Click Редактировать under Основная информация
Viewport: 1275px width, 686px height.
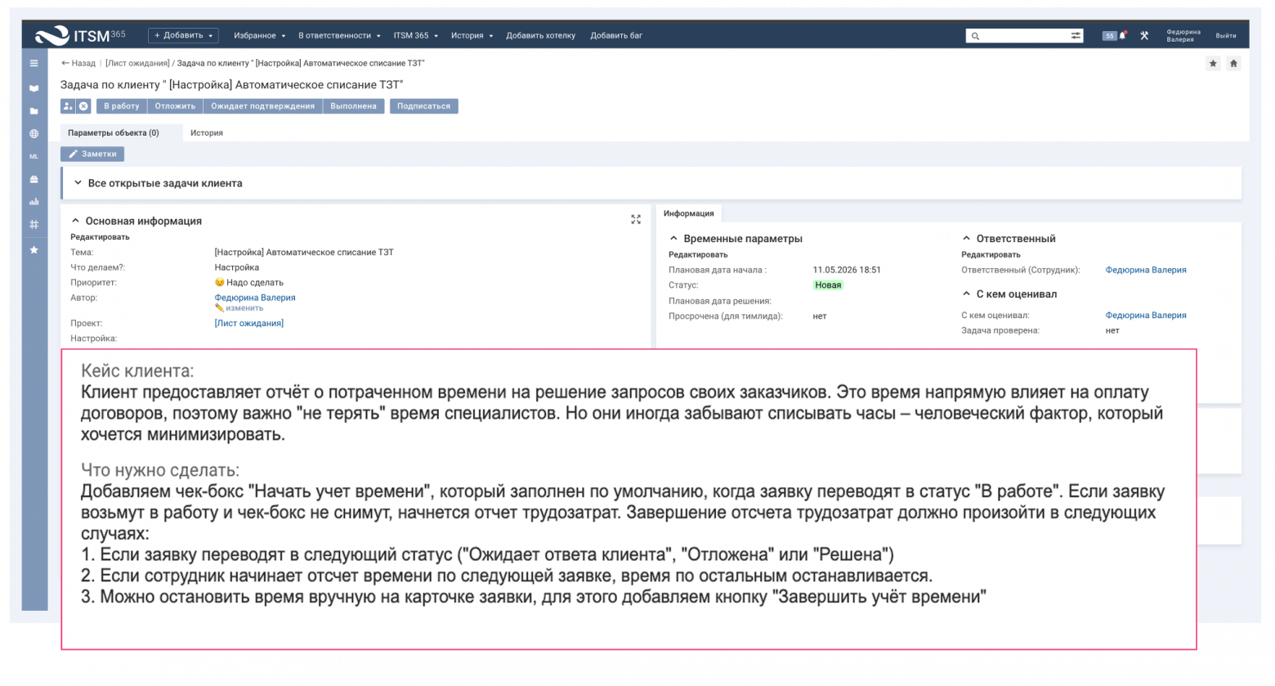coord(100,237)
